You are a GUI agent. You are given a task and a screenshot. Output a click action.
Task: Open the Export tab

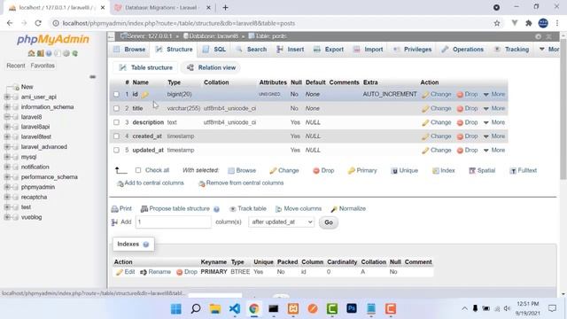point(329,50)
